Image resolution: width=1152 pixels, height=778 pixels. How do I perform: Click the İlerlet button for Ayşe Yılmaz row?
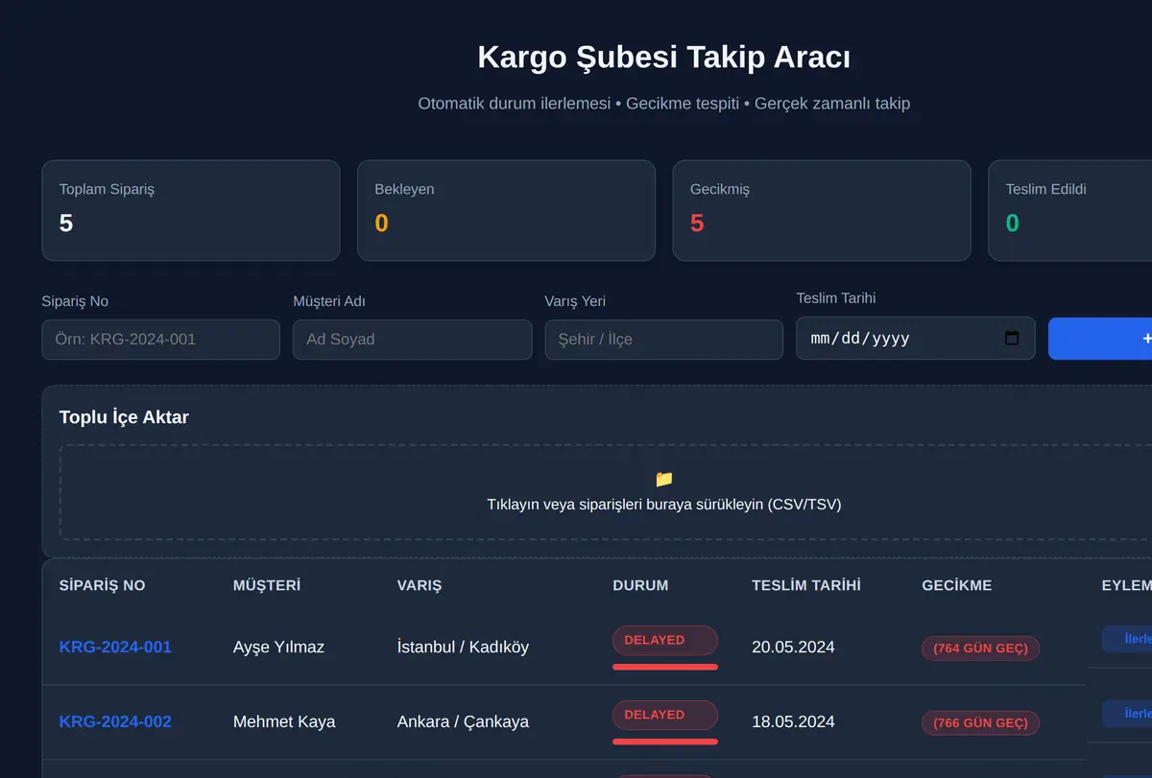pyautogui.click(x=1127, y=639)
